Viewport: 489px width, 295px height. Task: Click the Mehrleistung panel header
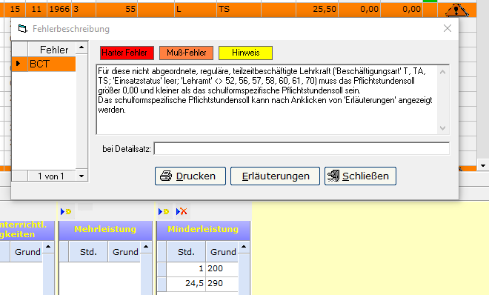pyautogui.click(x=105, y=230)
